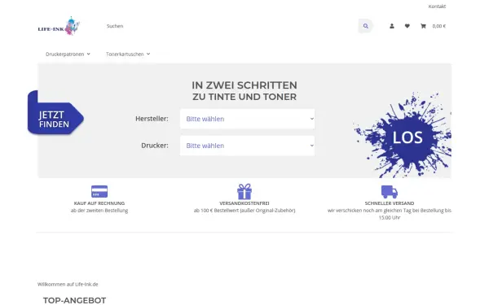Click the credit card invoice icon

(99, 191)
